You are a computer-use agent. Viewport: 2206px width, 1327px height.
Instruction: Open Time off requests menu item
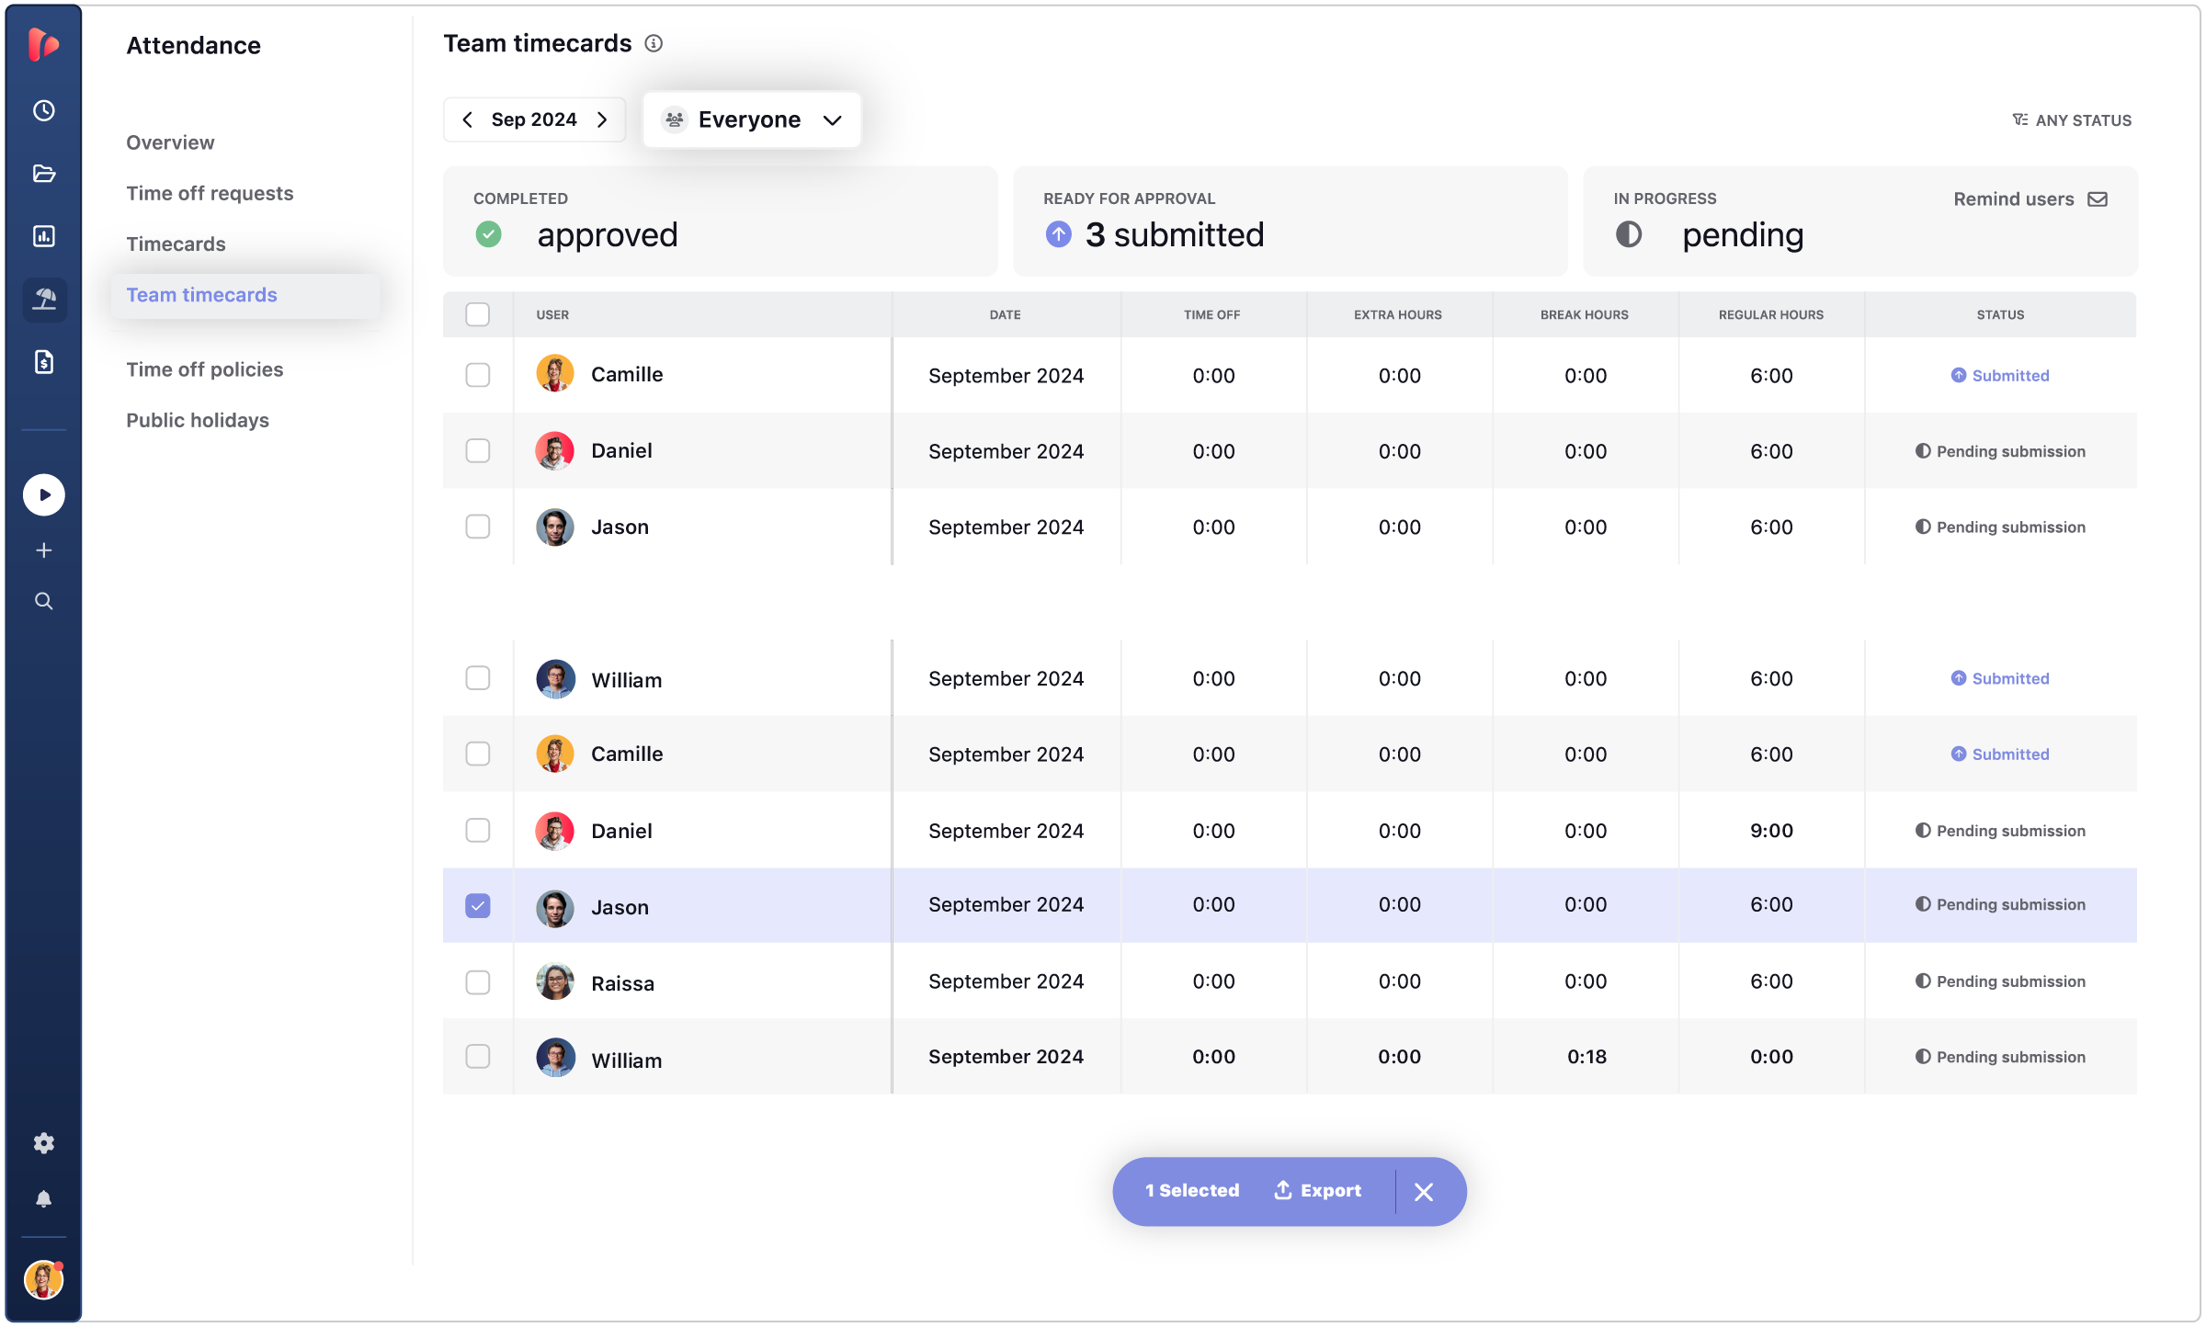coord(210,193)
